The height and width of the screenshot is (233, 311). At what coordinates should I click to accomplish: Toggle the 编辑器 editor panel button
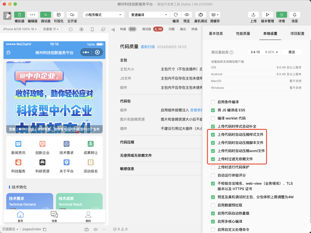point(33,15)
